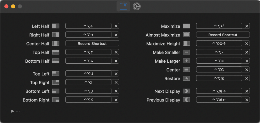Click the Maximize window icon
260x123 pixels.
point(186,26)
